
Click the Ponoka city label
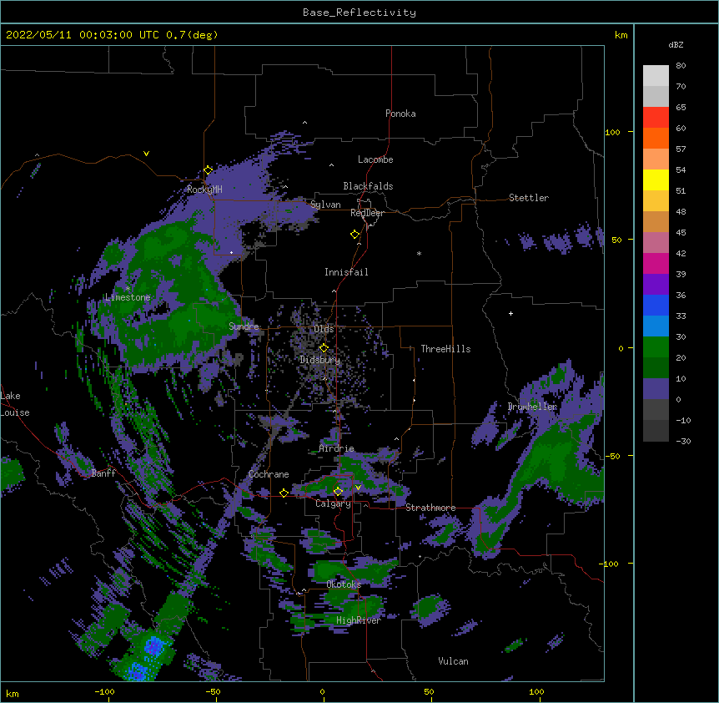click(x=400, y=114)
